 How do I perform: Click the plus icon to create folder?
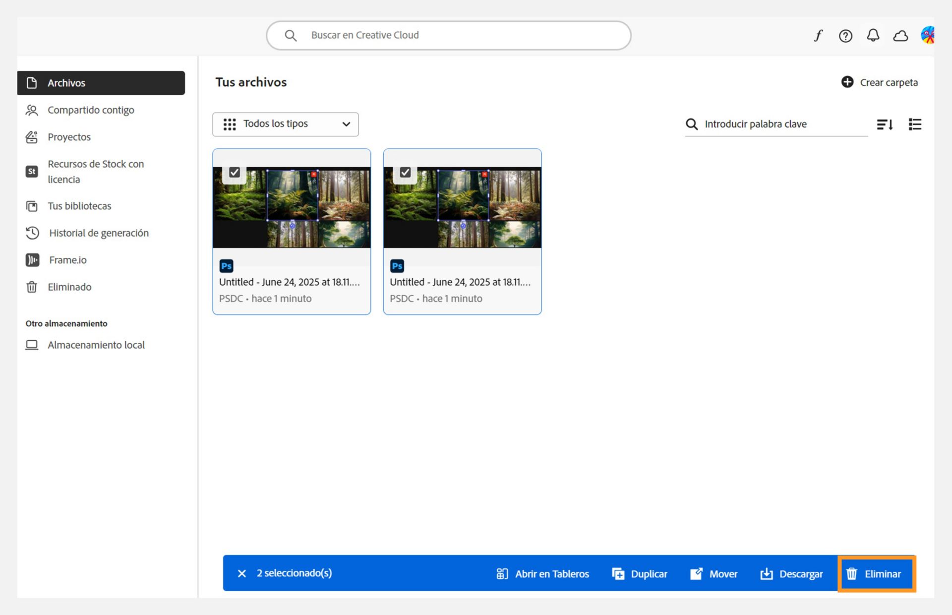coord(847,82)
